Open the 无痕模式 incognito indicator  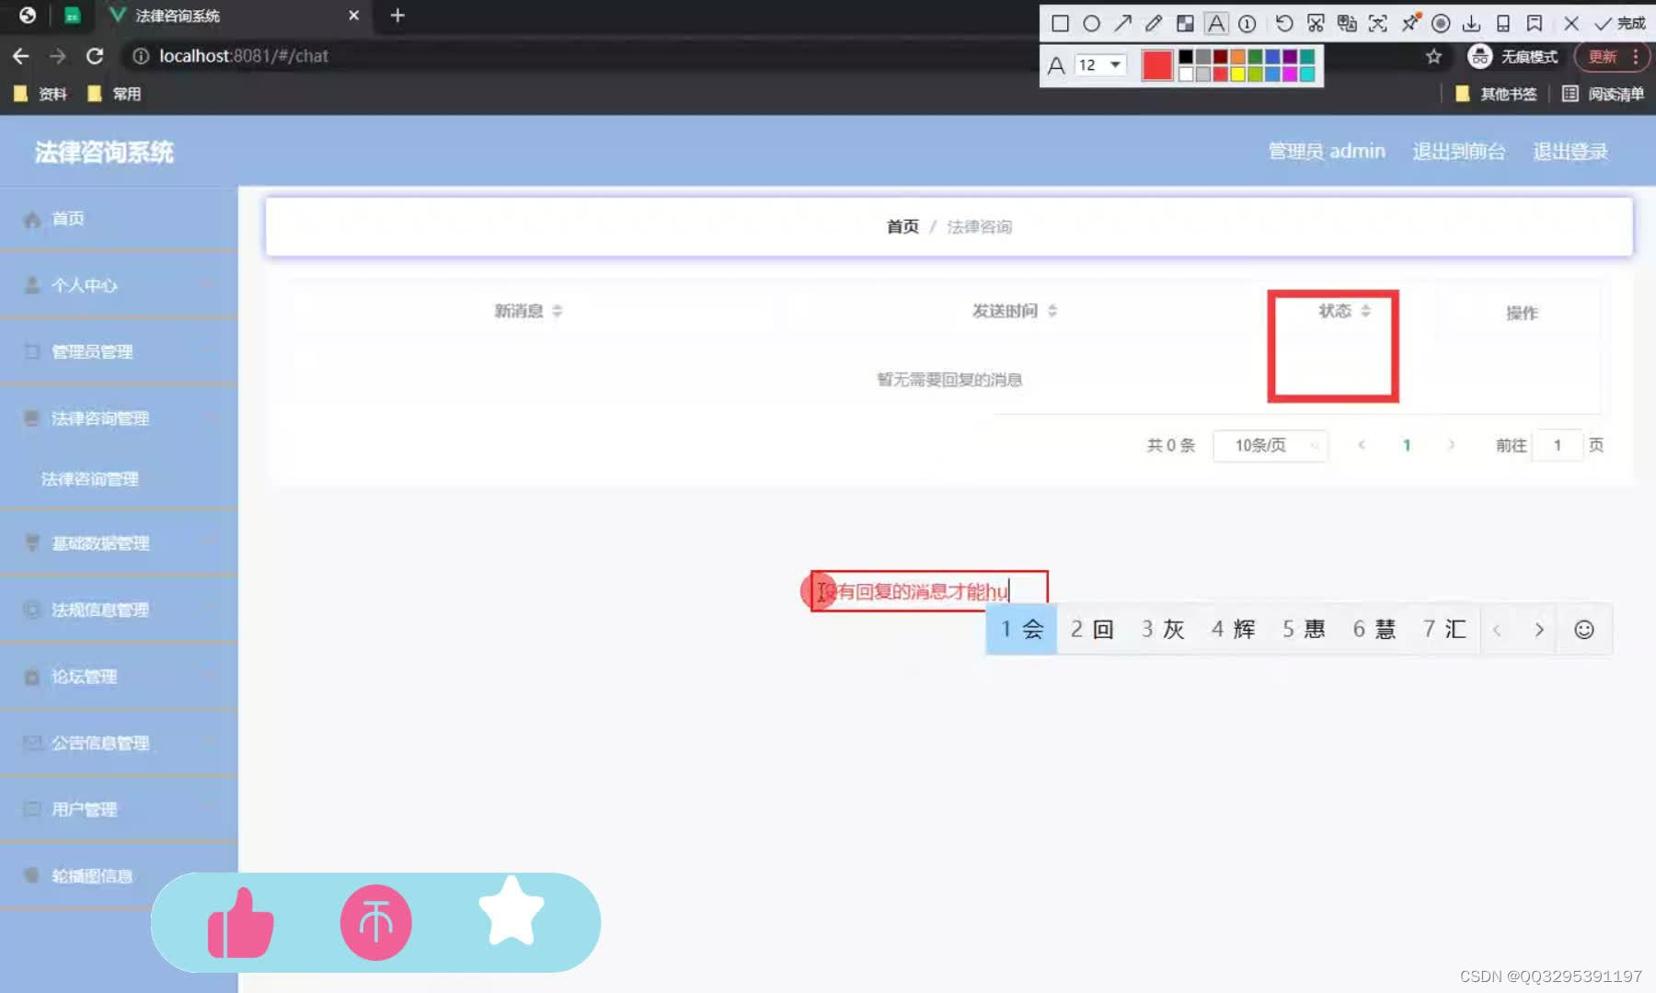tap(1512, 57)
